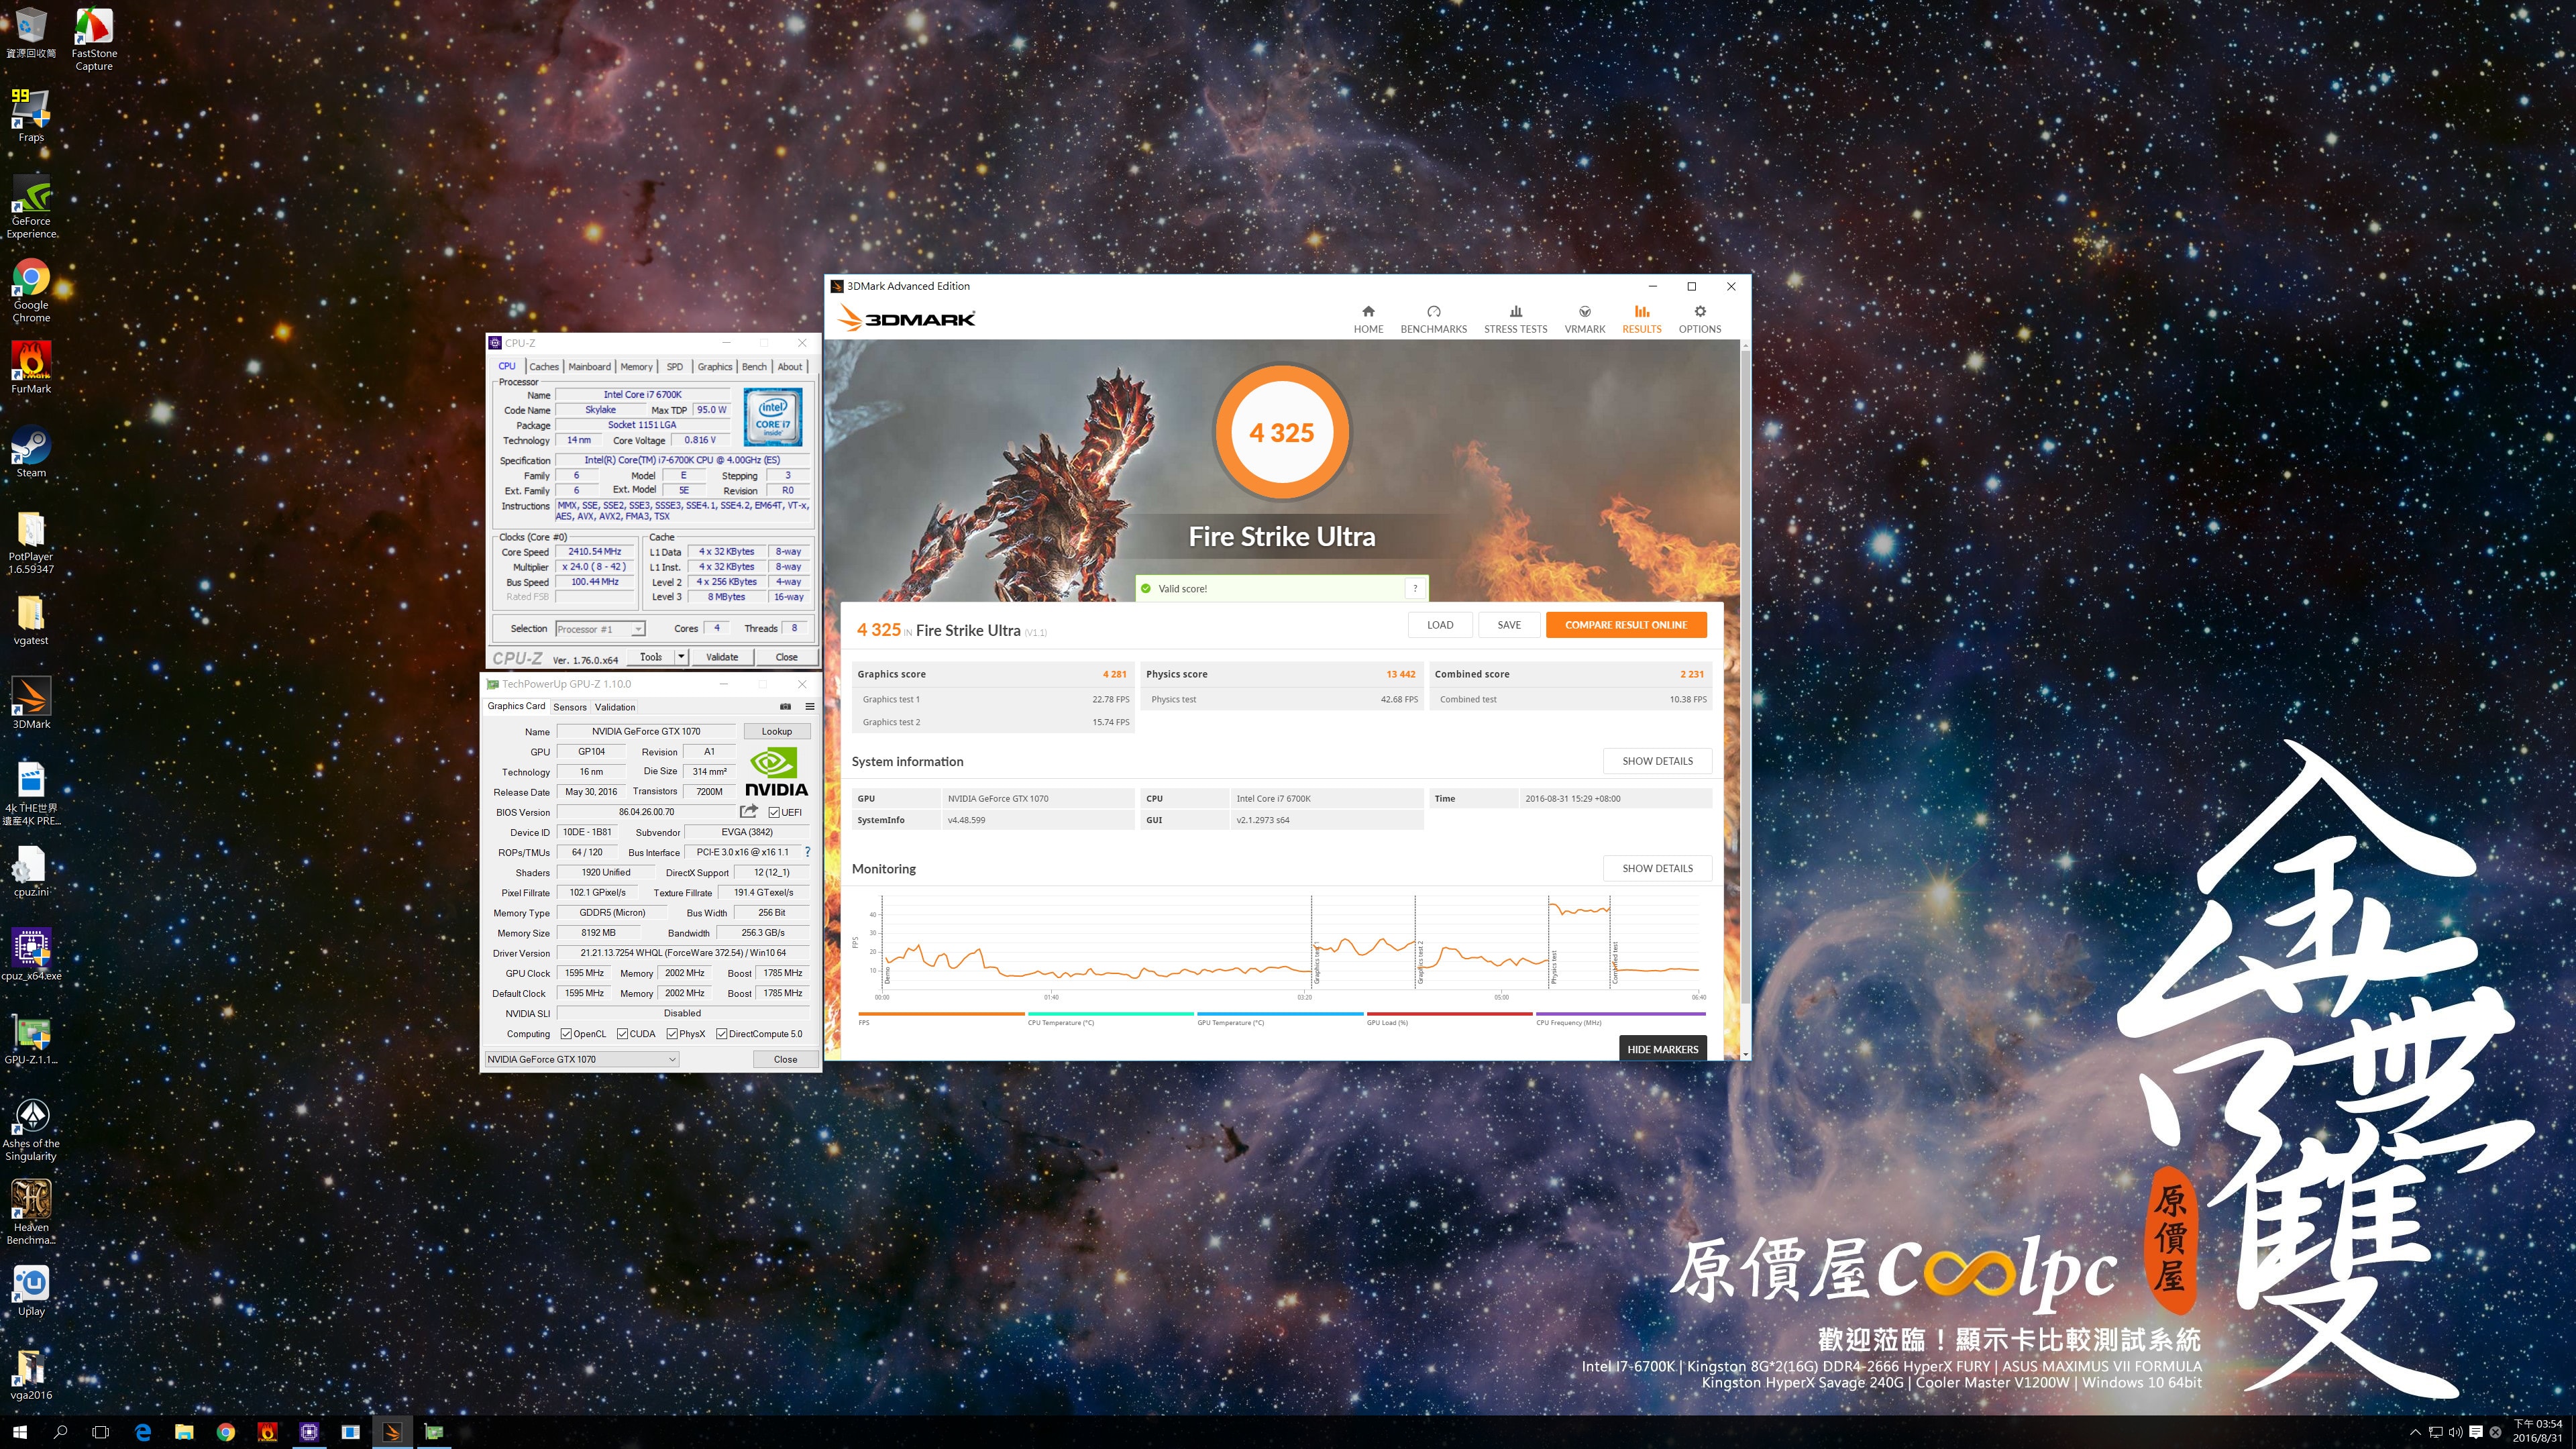Switch to Validation tab in GPU-Z
This screenshot has height=1449, width=2576.
(x=615, y=707)
